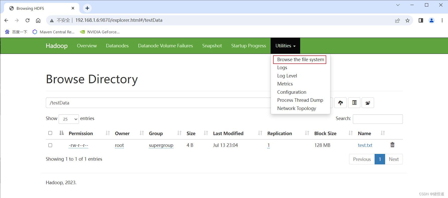Open the test.txt file link

[365, 145]
